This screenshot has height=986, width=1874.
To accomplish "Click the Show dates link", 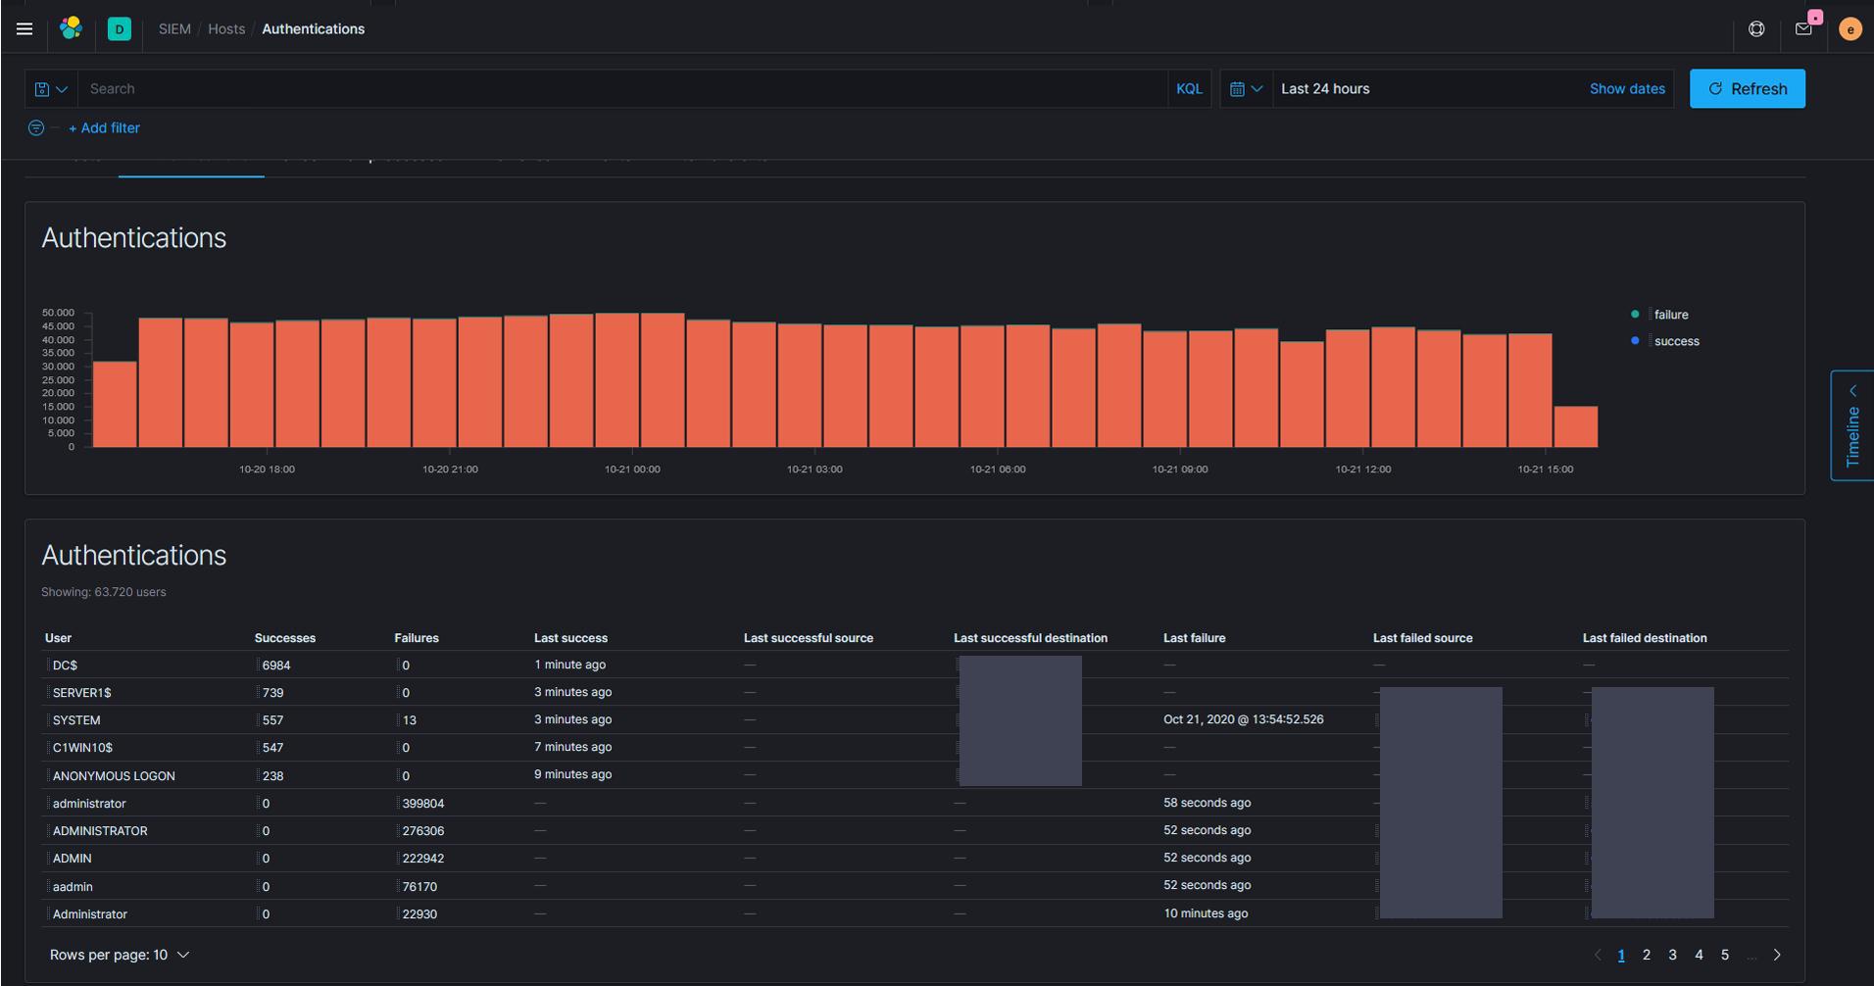I will click(1626, 89).
